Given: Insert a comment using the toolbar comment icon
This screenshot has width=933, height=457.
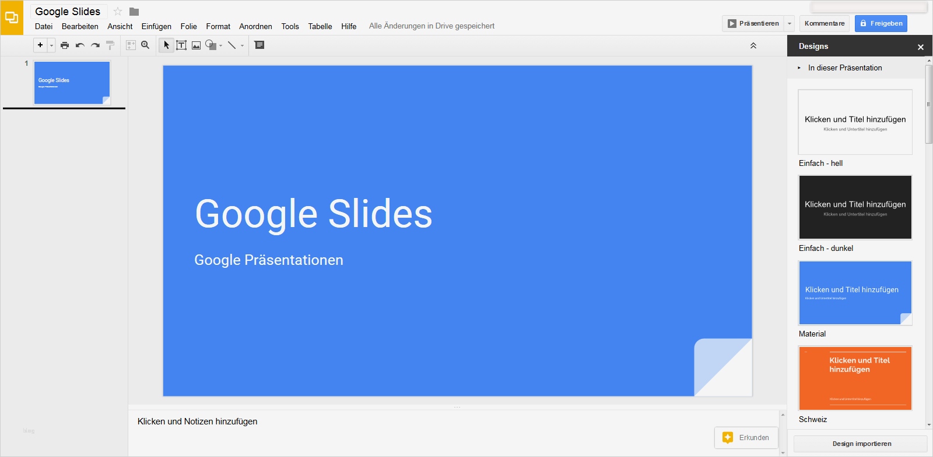Looking at the screenshot, I should coord(259,45).
